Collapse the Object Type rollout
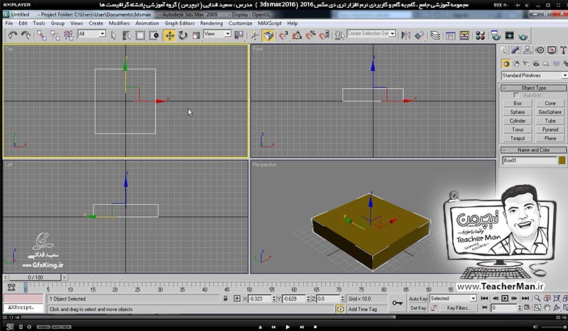Screen dimensions: 568x331 click(533, 88)
